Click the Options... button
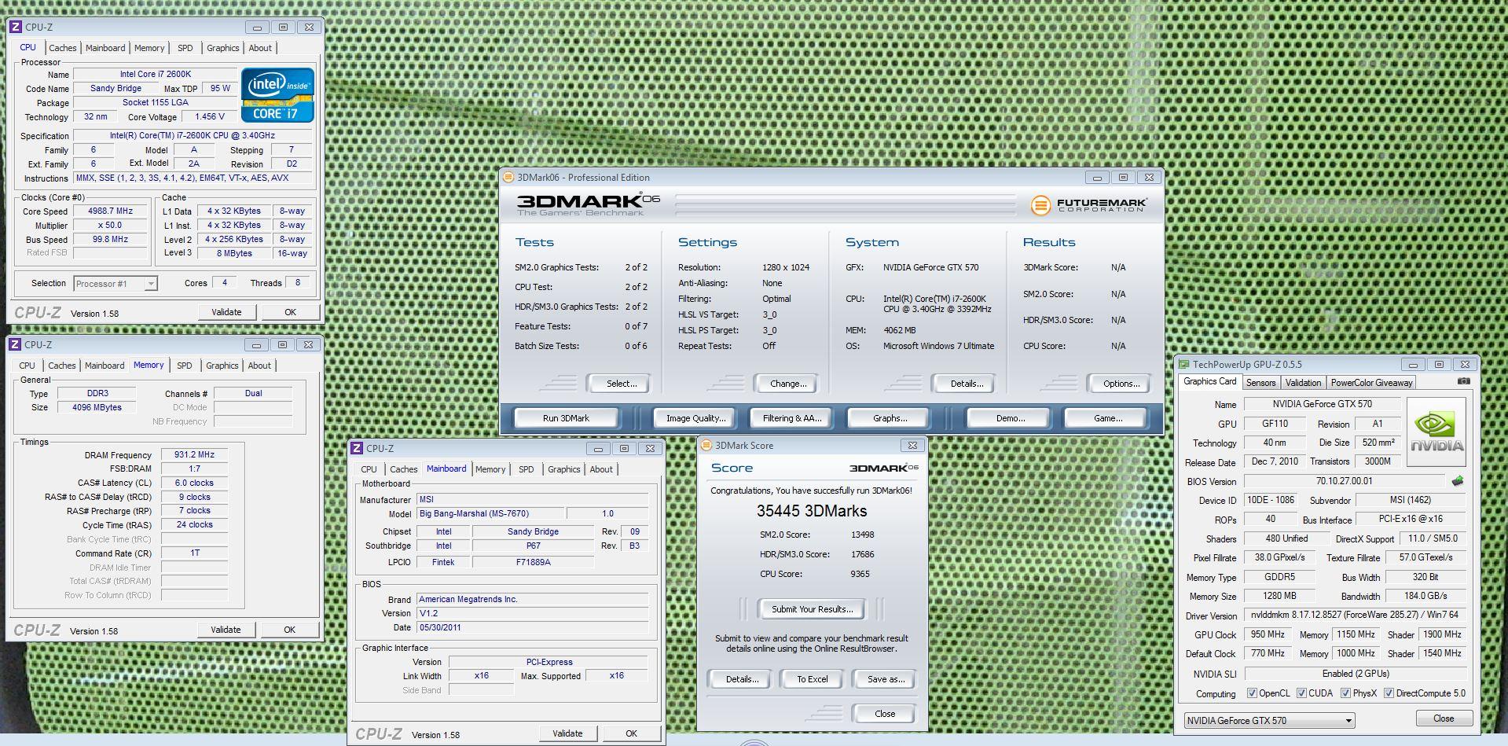The height and width of the screenshot is (746, 1508). click(1121, 384)
